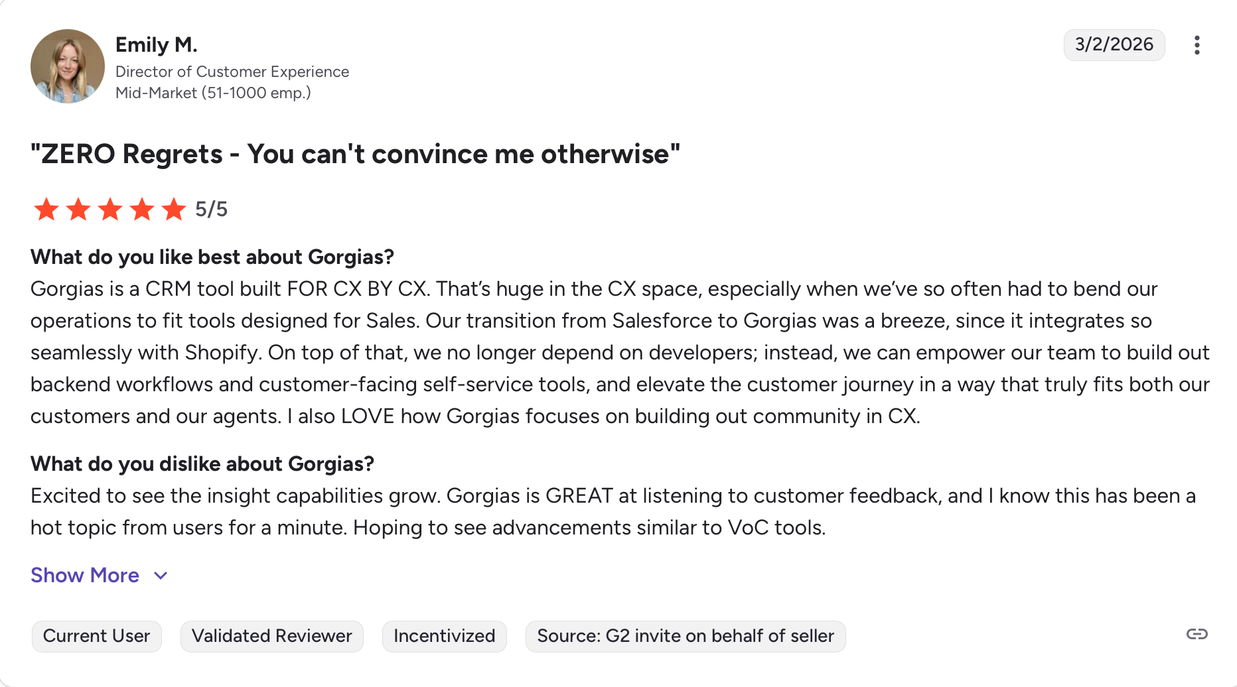Open the Emily M. reviewer name

(157, 44)
